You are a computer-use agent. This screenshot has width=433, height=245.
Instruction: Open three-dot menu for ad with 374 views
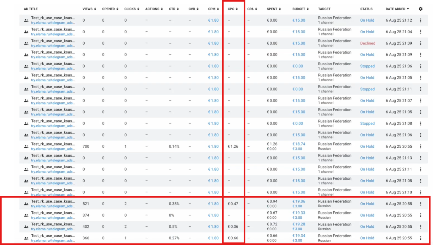[420, 215]
